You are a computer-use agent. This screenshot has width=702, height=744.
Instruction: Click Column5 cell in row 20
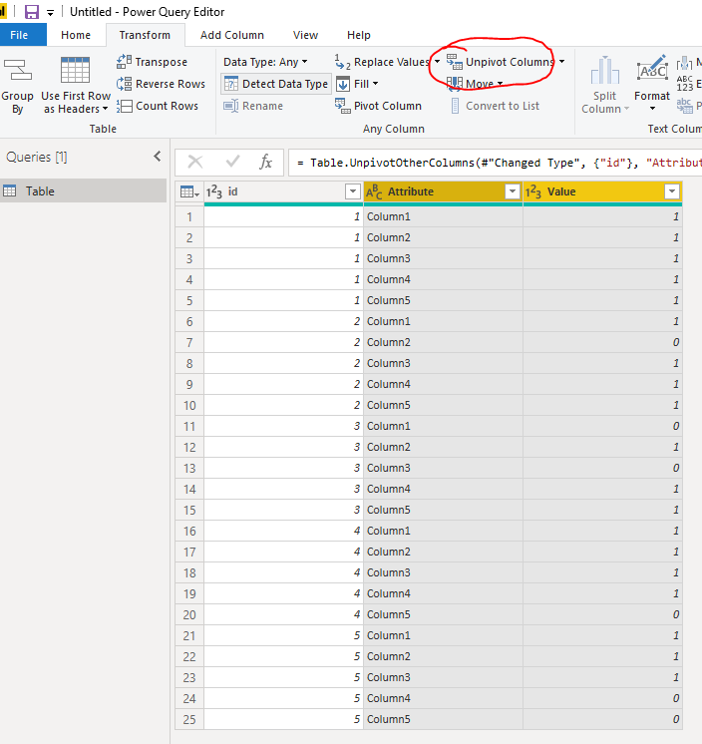point(443,614)
